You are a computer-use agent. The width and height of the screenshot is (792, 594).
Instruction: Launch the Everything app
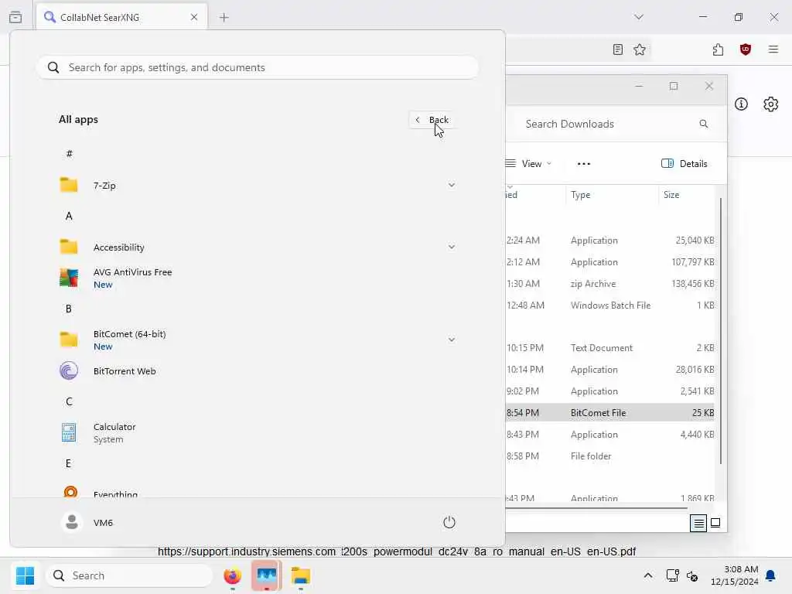pyautogui.click(x=258, y=491)
